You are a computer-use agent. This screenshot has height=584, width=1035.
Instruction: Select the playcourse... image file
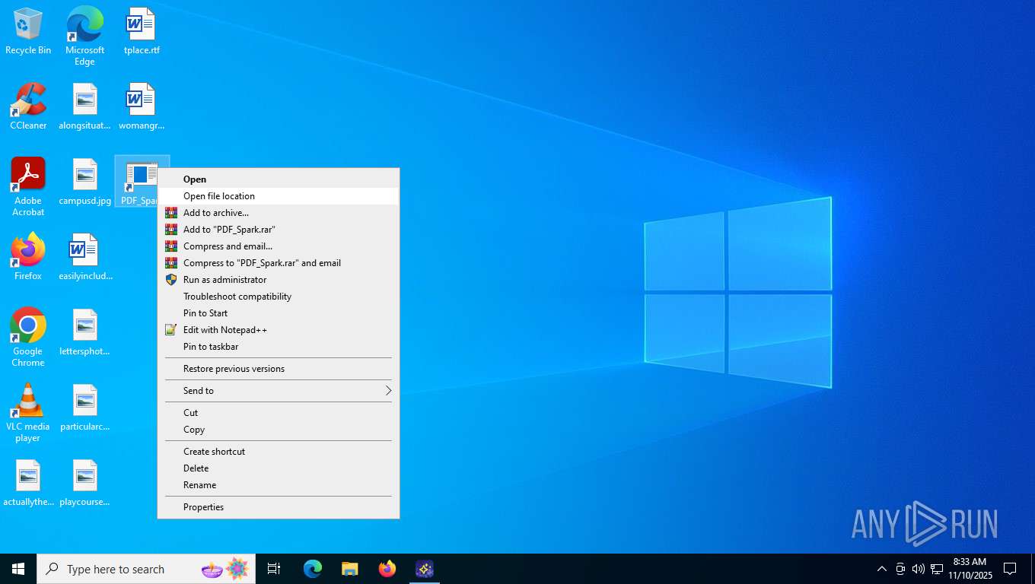tap(84, 484)
